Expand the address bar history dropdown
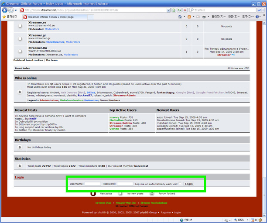 pyautogui.click(x=168, y=10)
